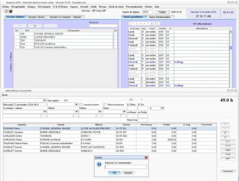Screen dimensions: 239x181
Task: Click the Nb Heures column header
Action: click(146, 125)
